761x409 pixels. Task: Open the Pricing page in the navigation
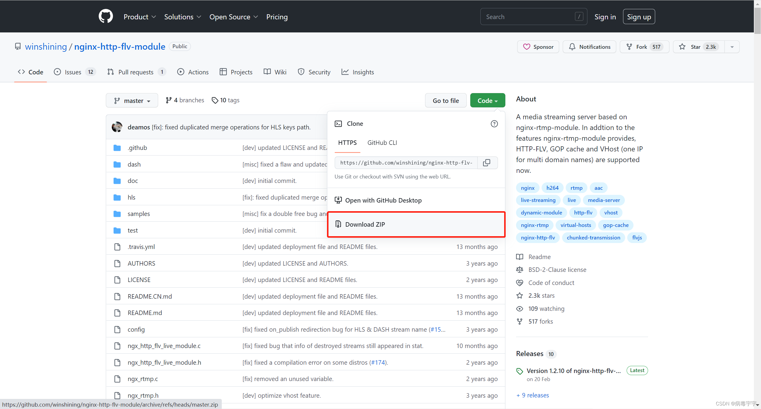(277, 17)
